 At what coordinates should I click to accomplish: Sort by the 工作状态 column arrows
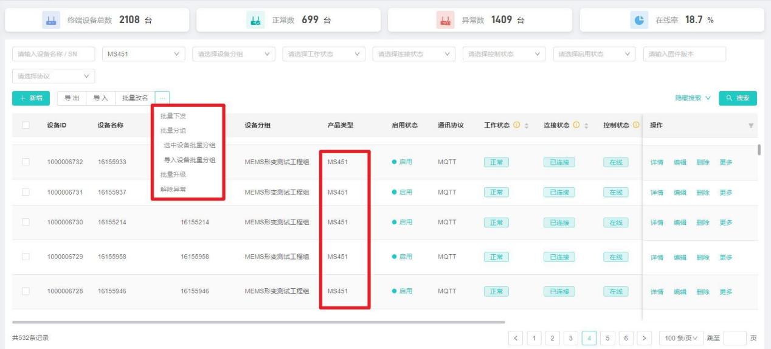527,125
